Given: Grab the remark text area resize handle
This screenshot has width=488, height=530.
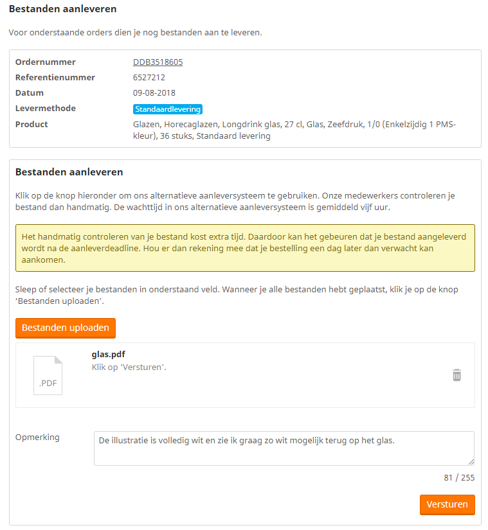Looking at the screenshot, I should (471, 461).
